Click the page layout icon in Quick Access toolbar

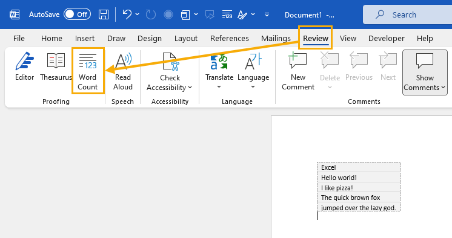185,14
